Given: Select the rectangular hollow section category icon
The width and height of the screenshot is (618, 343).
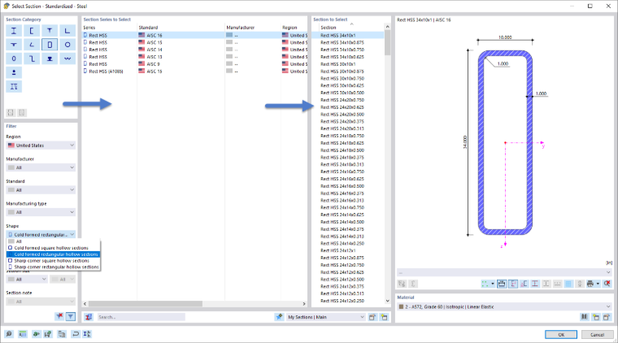Looking at the screenshot, I should point(50,45).
